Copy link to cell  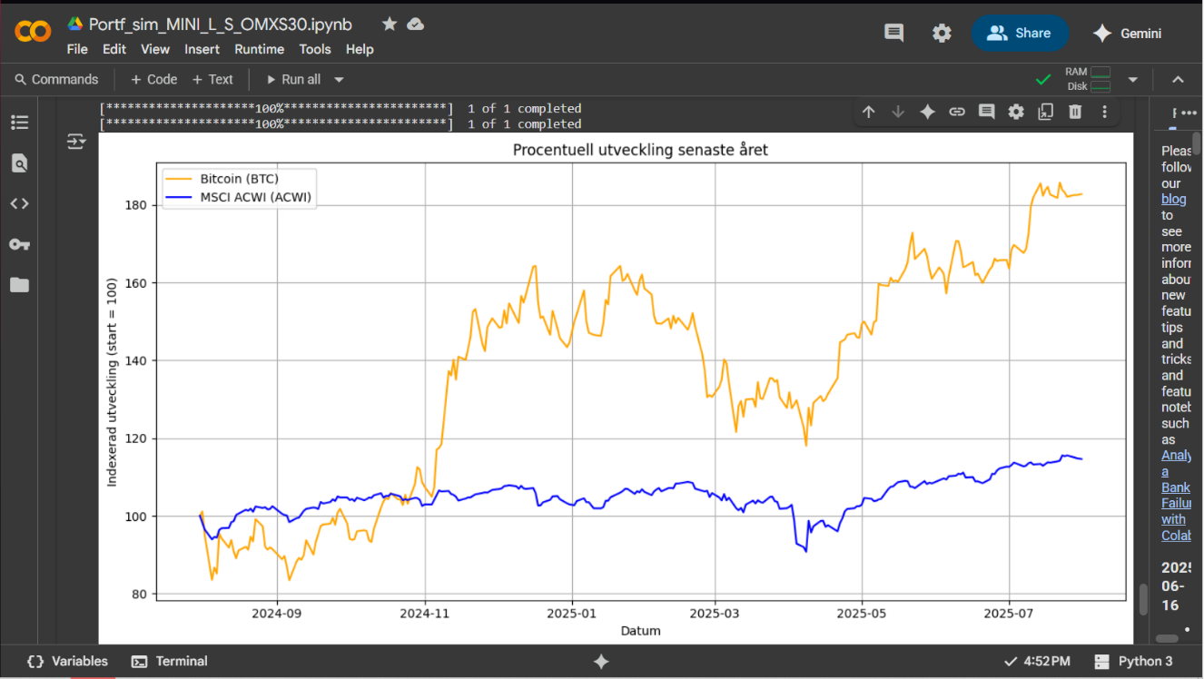pyautogui.click(x=957, y=112)
